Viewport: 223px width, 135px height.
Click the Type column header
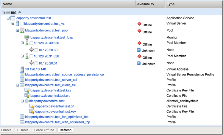click(171, 4)
